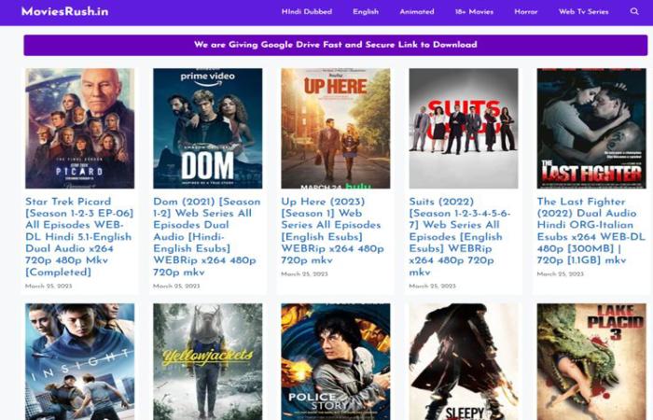
Task: Click the Dom prime video poster
Action: click(207, 128)
